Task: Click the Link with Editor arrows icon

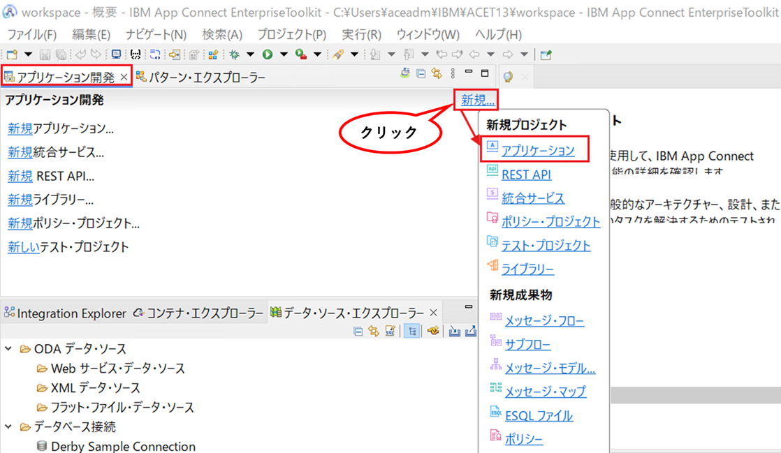Action: coord(437,74)
